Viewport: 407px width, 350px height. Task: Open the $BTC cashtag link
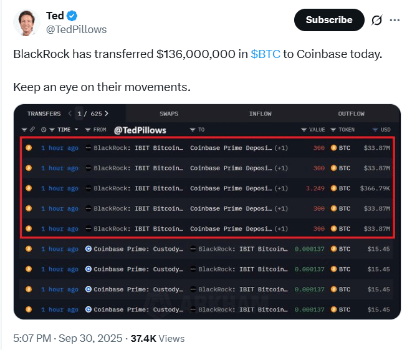pyautogui.click(x=265, y=54)
